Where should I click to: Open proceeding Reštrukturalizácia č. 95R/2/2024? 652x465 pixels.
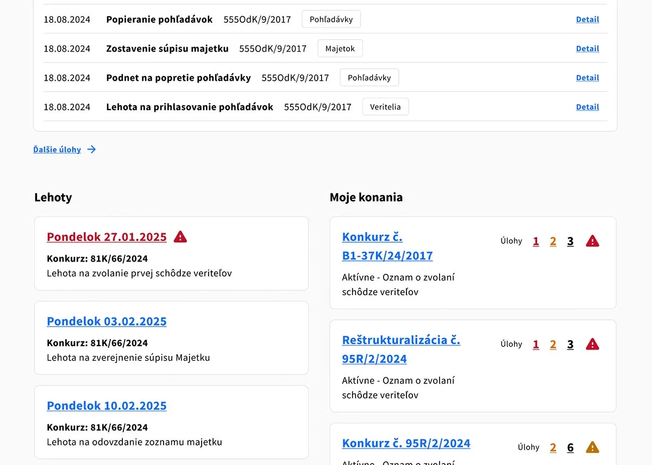pos(401,349)
